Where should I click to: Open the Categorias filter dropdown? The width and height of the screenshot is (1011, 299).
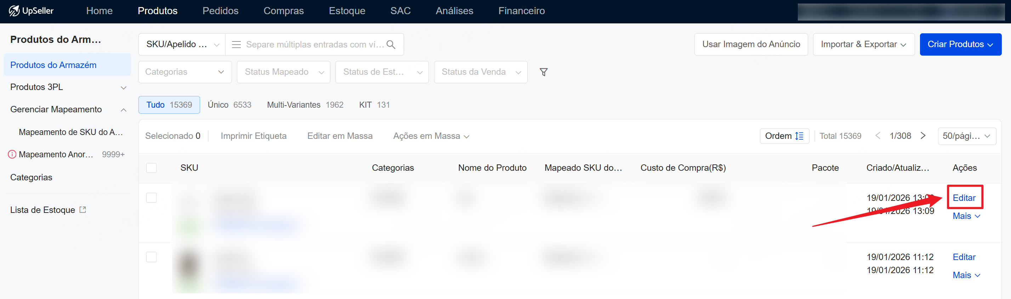[185, 72]
